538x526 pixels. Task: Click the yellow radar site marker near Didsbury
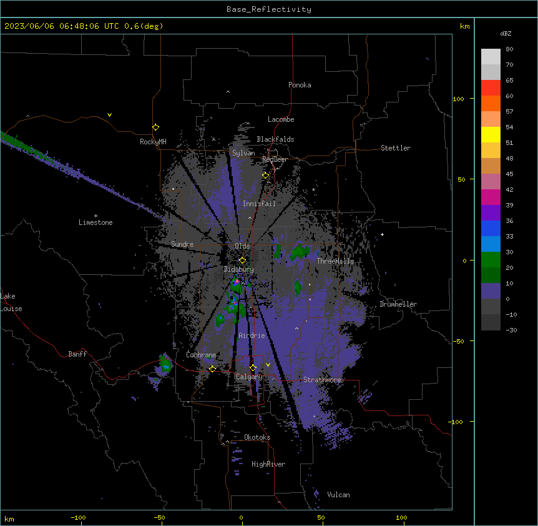[242, 261]
